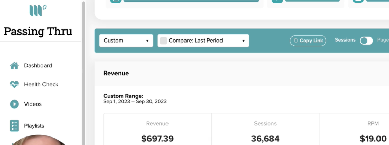Toggle the Sessions/Pageviews switch
This screenshot has width=389, height=145.
click(367, 41)
